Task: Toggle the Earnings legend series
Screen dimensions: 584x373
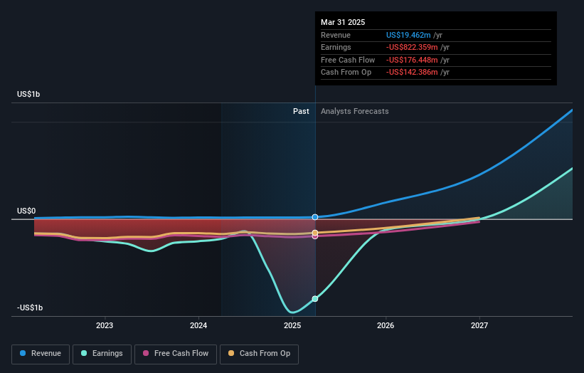Action: pos(102,354)
